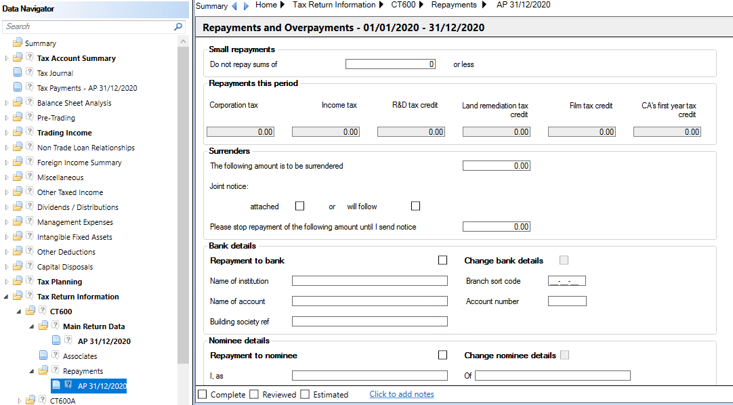Click the Other Deductions folder icon
Screen dimensions: 733x405
[x=18, y=252]
